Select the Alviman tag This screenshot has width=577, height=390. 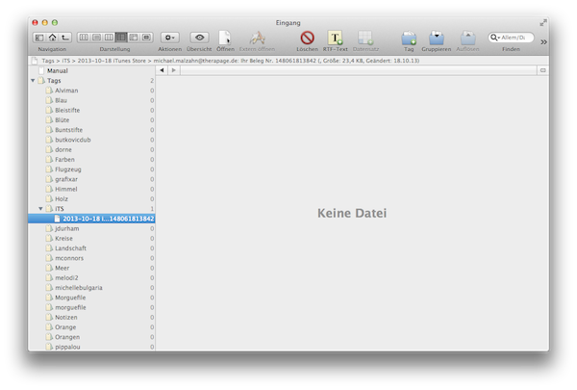pos(91,91)
